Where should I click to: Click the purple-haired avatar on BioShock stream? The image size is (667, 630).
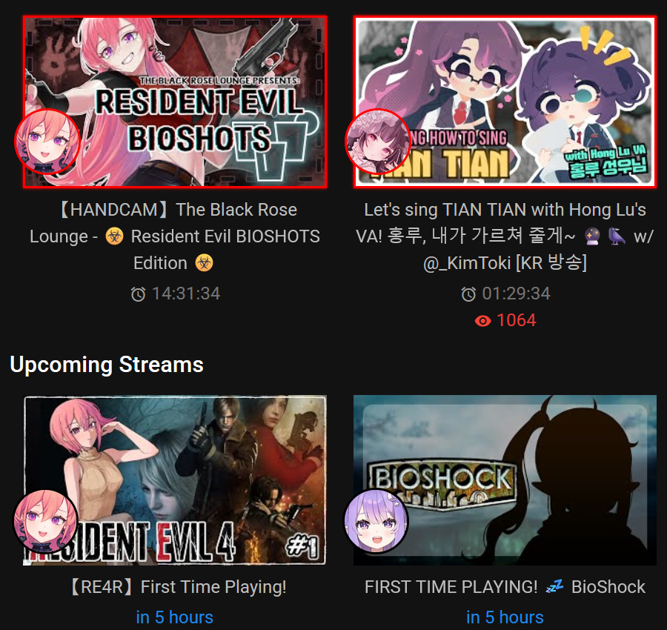click(x=376, y=520)
